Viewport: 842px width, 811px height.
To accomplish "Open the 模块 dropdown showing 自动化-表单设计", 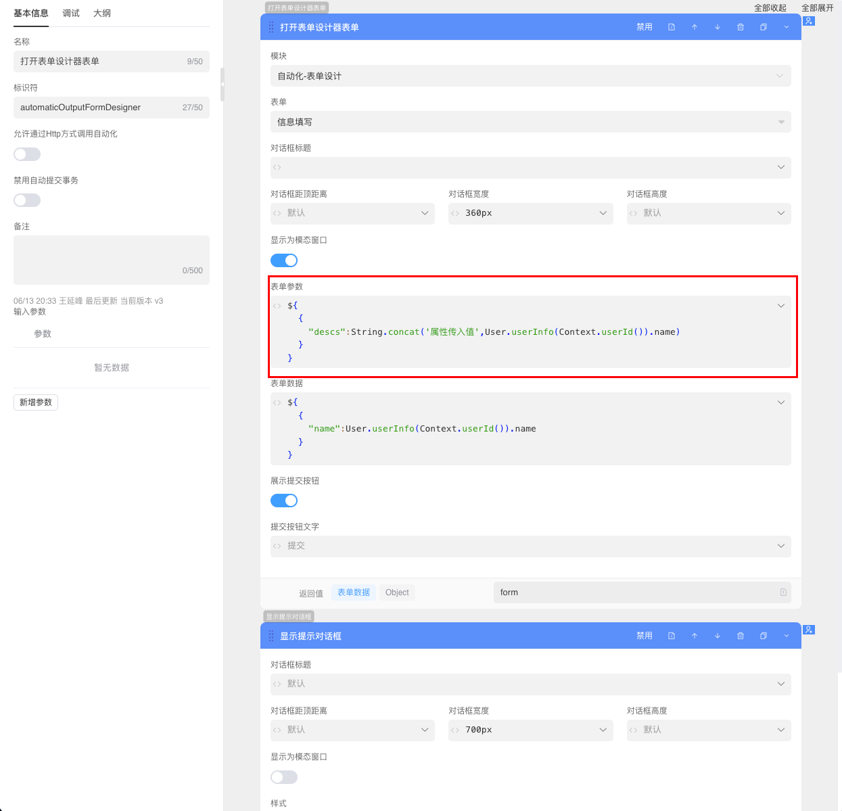I will (x=530, y=76).
